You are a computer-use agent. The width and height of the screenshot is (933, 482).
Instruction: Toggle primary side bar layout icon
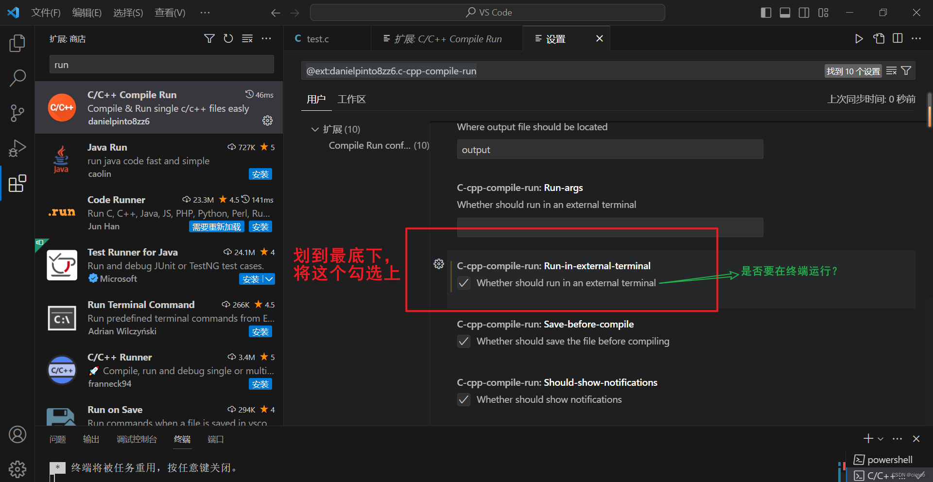tap(766, 13)
